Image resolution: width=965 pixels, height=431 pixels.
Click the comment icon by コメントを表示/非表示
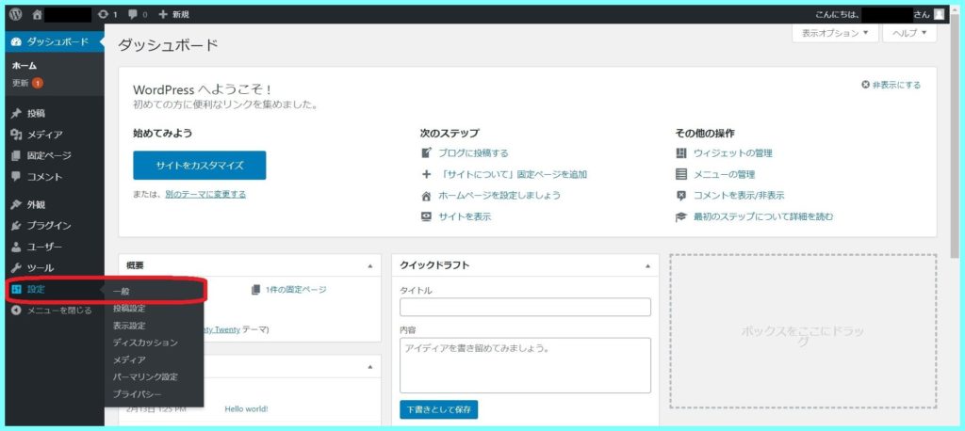680,196
